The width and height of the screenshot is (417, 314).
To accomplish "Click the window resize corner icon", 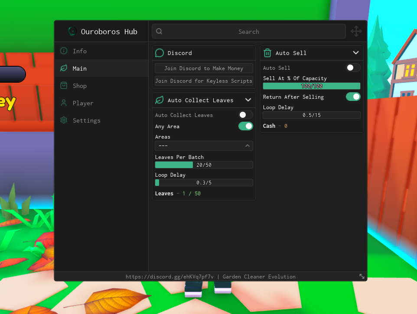I will (362, 276).
